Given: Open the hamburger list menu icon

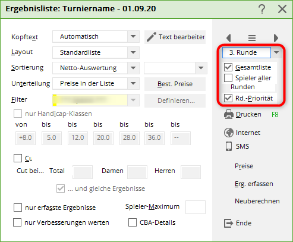Looking at the screenshot, I should [252, 37].
